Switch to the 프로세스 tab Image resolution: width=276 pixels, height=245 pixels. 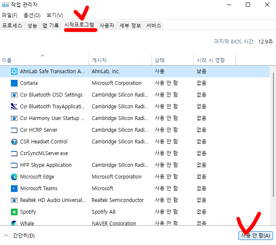(x=12, y=26)
